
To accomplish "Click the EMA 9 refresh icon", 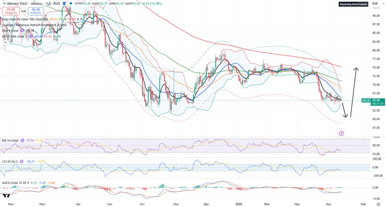I will pos(22,31).
